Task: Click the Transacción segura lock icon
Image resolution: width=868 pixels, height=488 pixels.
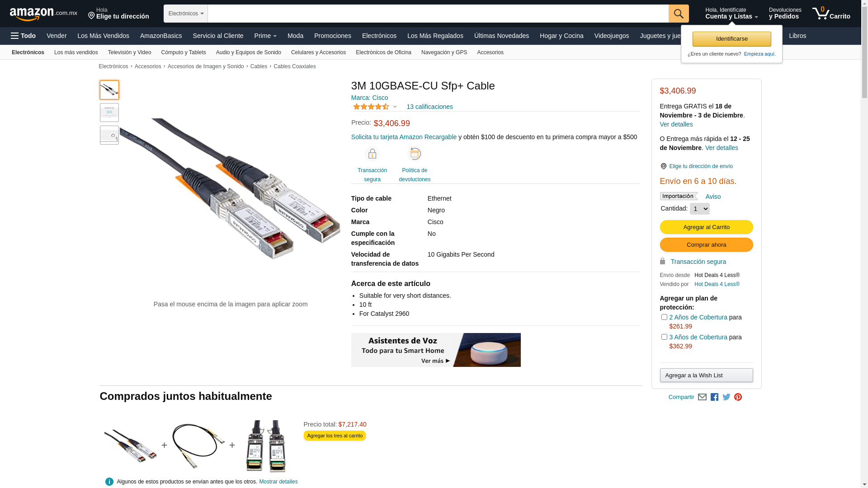Action: point(372,154)
